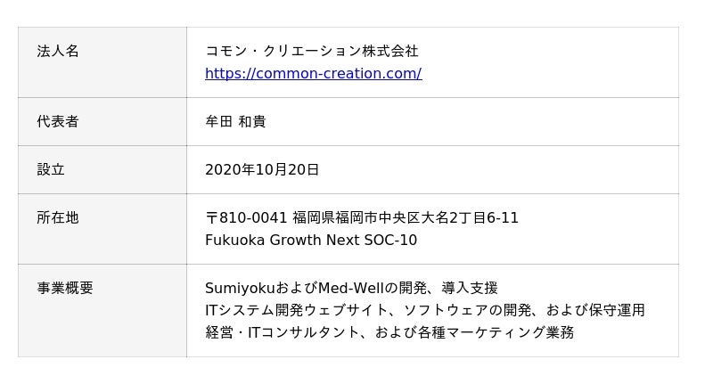Click the 事業概要 row label
This screenshot has height=384, width=713.
click(x=65, y=289)
